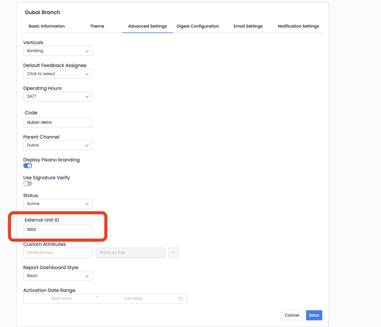Click the Save button
This screenshot has width=381, height=327.
tap(314, 315)
